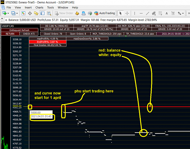Toggle the Data Window crosshair-circle icon

click(x=30, y=13)
